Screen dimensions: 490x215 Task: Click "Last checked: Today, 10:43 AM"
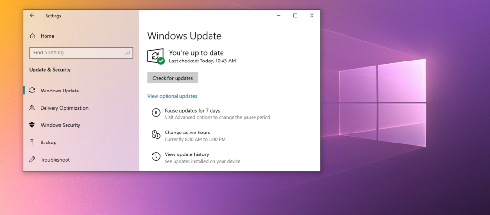202,61
